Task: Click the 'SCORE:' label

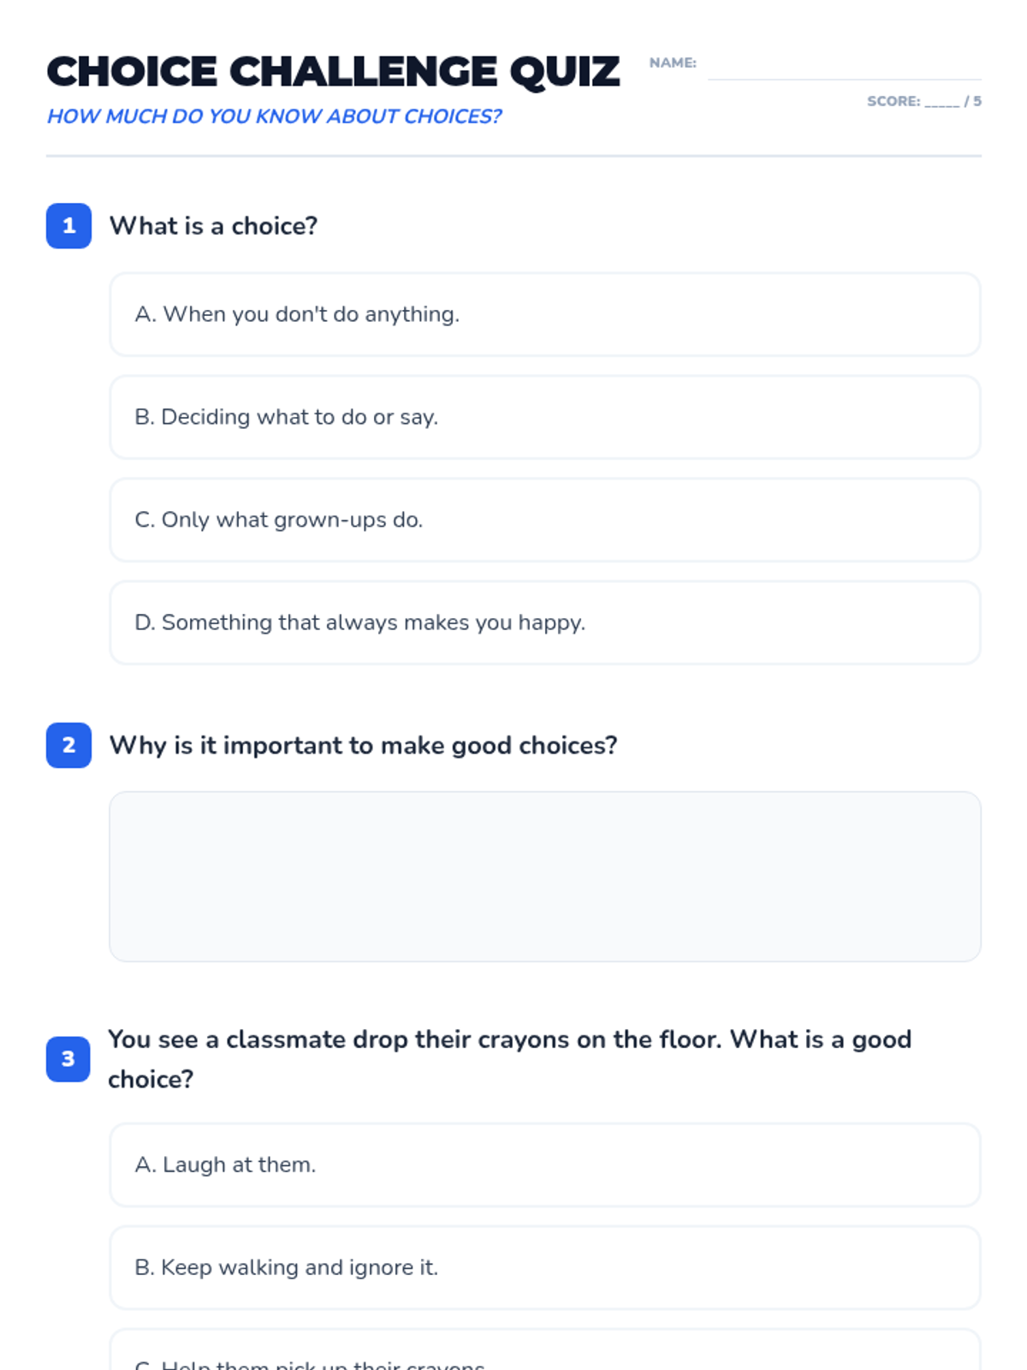Action: (x=893, y=101)
